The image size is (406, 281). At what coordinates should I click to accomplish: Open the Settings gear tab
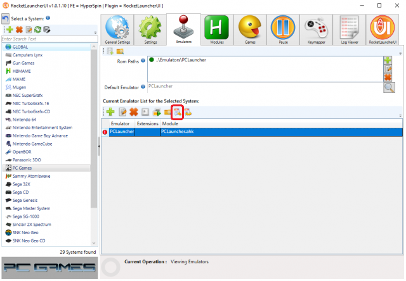tap(150, 30)
